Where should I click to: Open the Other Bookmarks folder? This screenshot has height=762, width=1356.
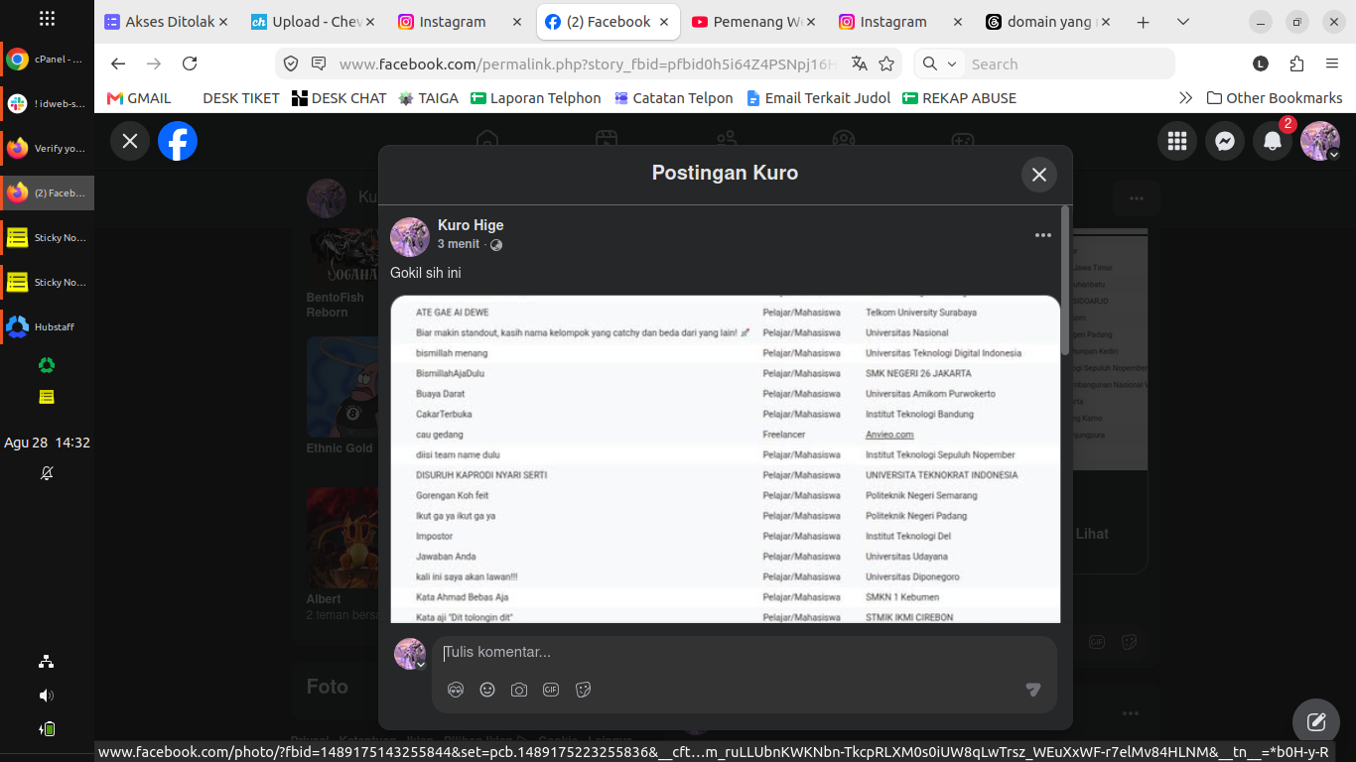(x=1275, y=98)
